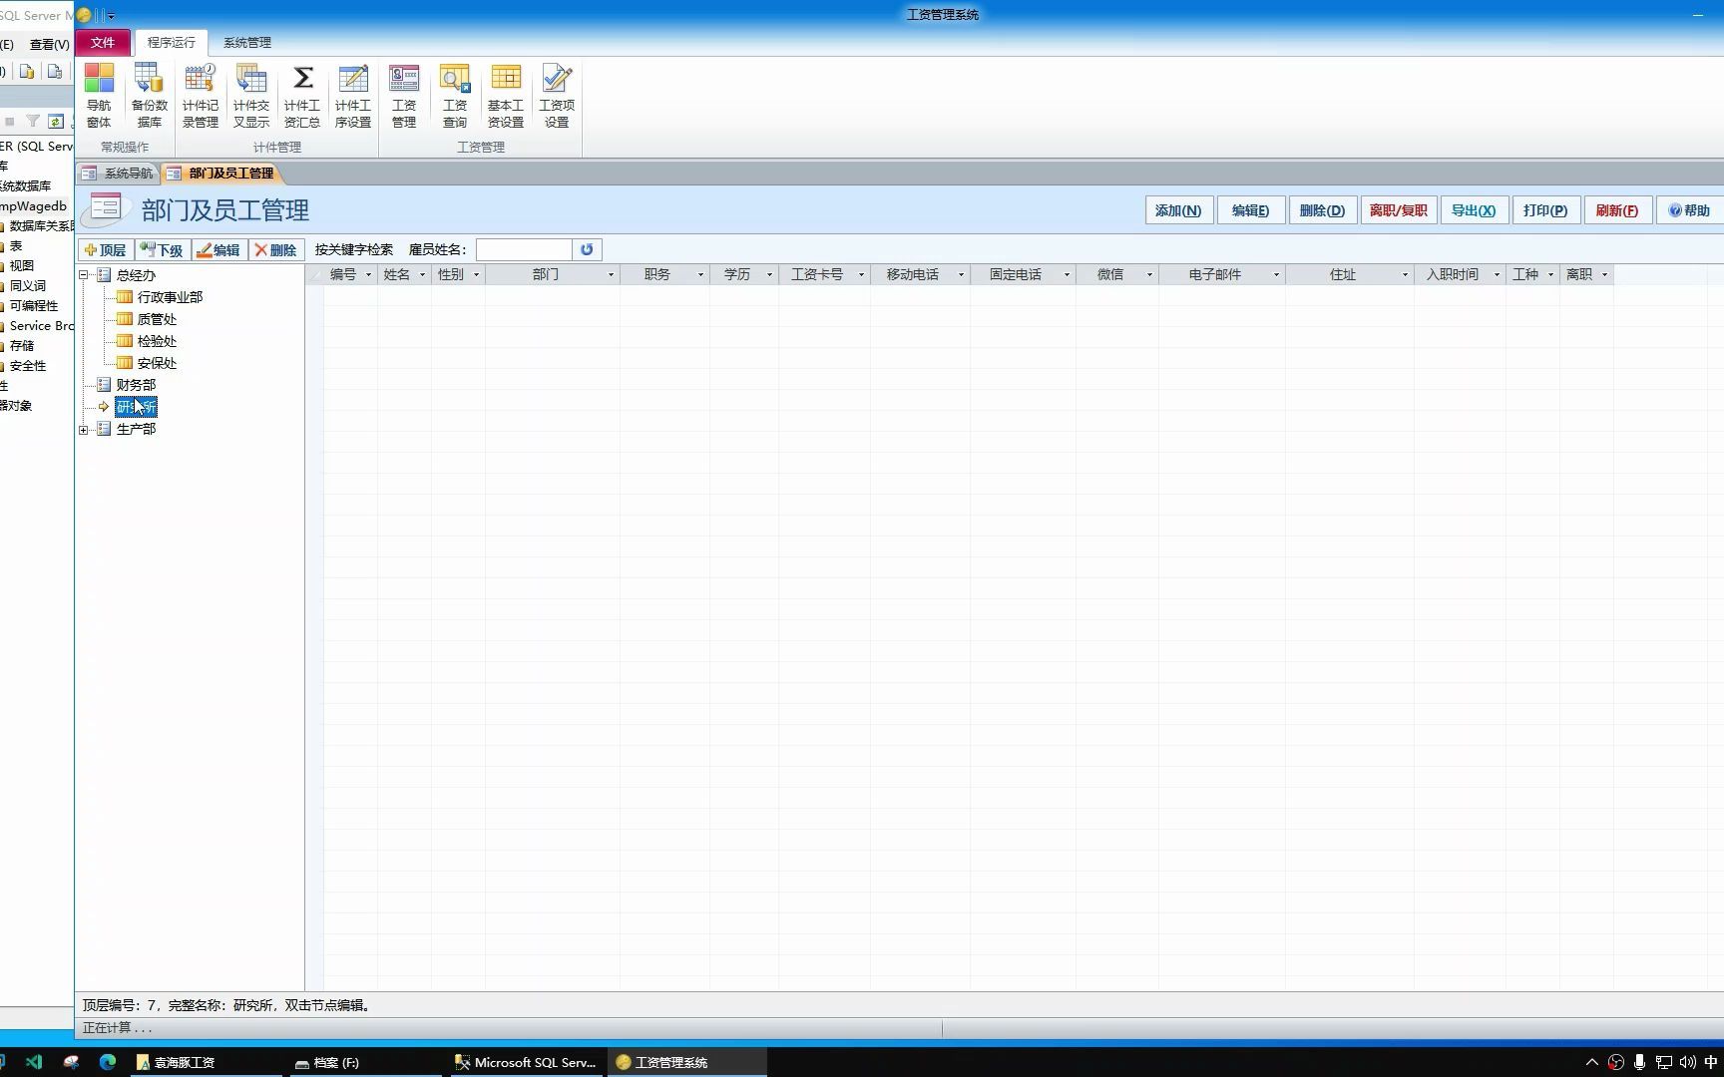Screen dimensions: 1724x1077
Task: Click the 工资查询 wage query icon
Action: (x=454, y=93)
